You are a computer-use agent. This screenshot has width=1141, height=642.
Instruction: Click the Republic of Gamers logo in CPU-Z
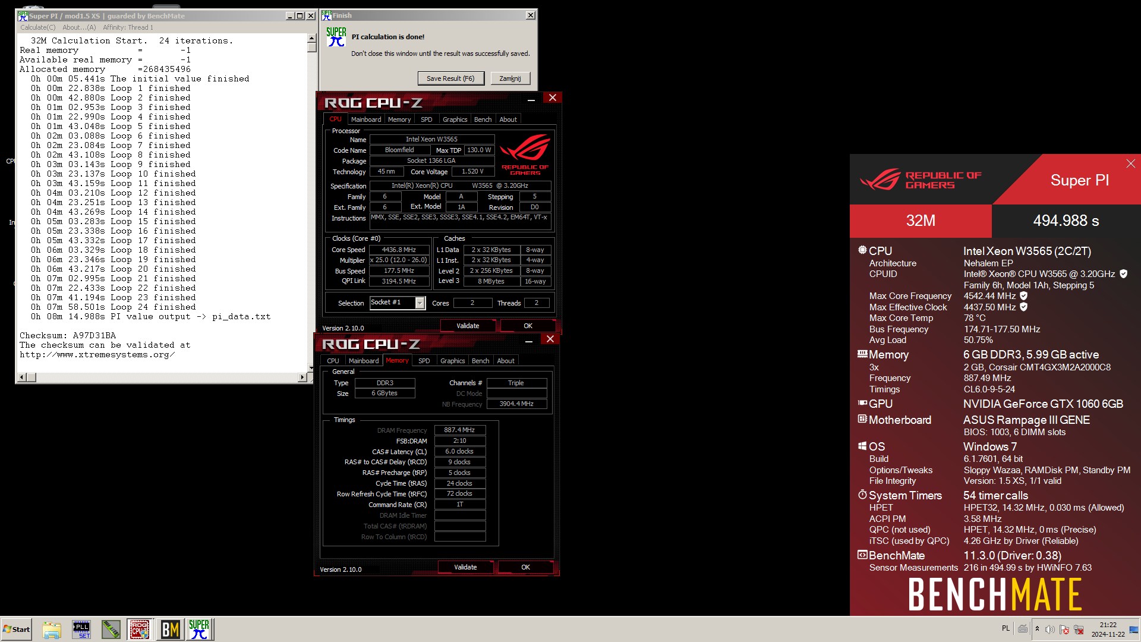tap(525, 156)
